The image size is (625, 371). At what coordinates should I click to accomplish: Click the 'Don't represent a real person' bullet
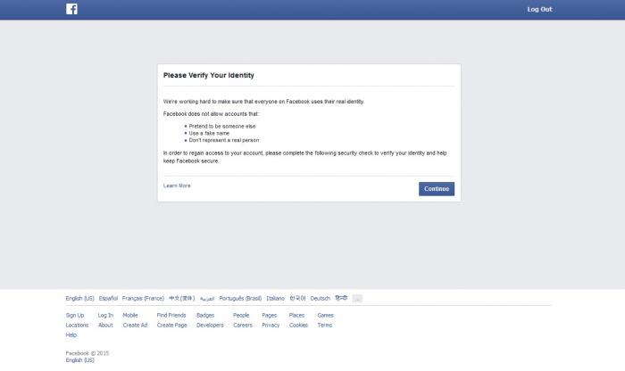point(224,140)
